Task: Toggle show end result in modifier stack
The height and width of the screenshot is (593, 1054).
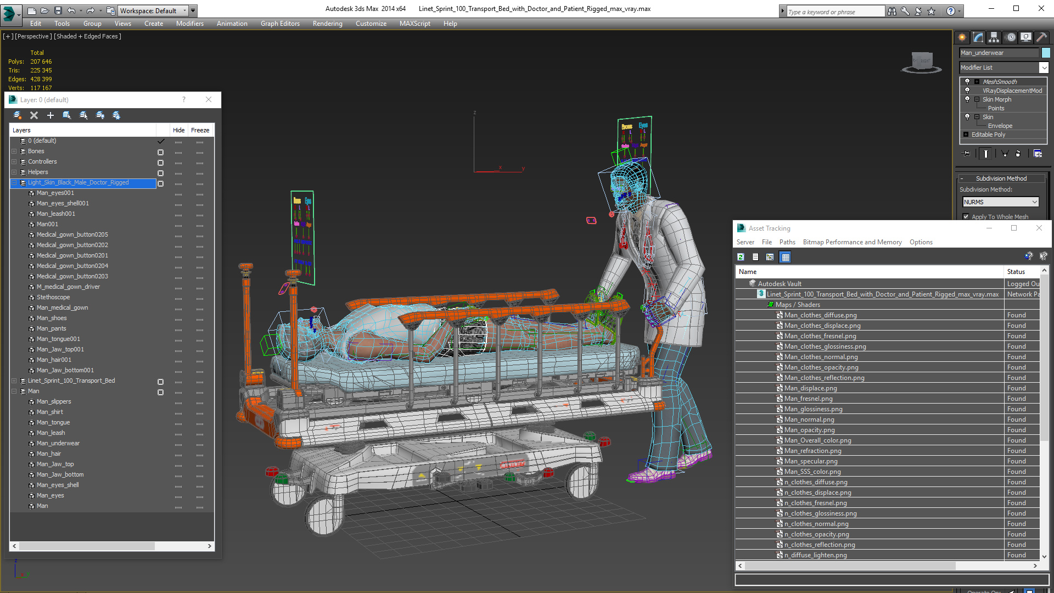Action: (986, 154)
